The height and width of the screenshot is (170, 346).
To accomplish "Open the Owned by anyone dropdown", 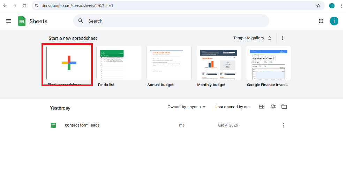I will point(187,107).
